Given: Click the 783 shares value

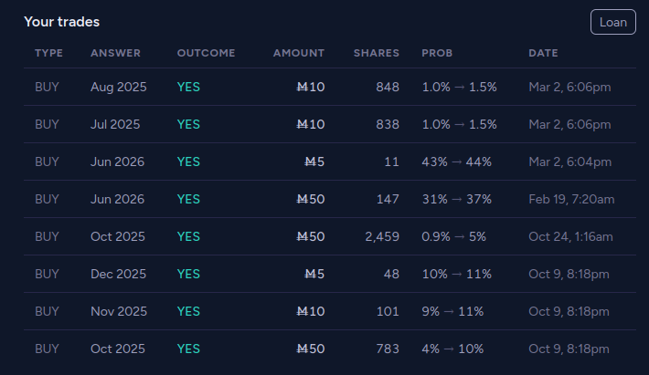Looking at the screenshot, I should pyautogui.click(x=388, y=349).
